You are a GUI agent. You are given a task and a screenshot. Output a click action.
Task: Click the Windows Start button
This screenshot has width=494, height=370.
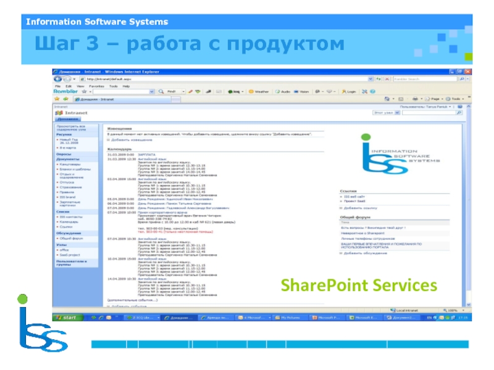(69, 318)
